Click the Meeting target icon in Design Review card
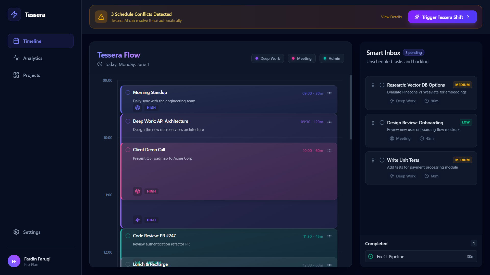This screenshot has height=275, width=490. pos(392,139)
